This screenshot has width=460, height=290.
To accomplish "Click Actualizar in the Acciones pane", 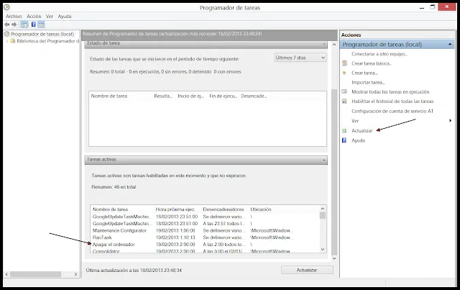I will pos(362,131).
